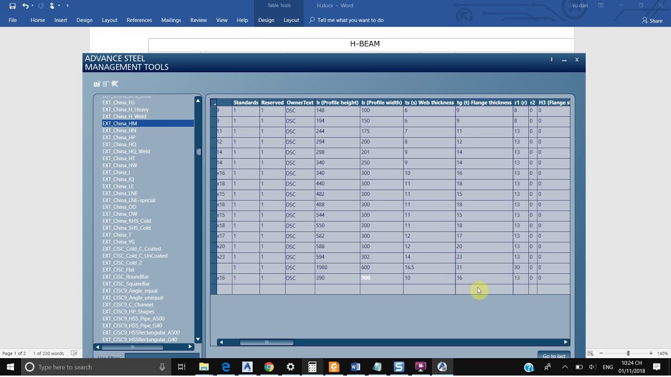
Task: Click the second toolbar icon with list symbol
Action: 106,84
